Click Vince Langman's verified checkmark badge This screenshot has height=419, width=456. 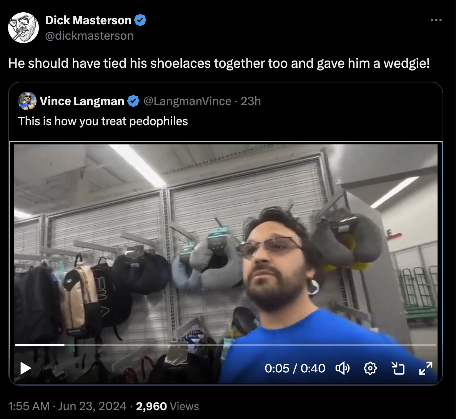pyautogui.click(x=133, y=101)
